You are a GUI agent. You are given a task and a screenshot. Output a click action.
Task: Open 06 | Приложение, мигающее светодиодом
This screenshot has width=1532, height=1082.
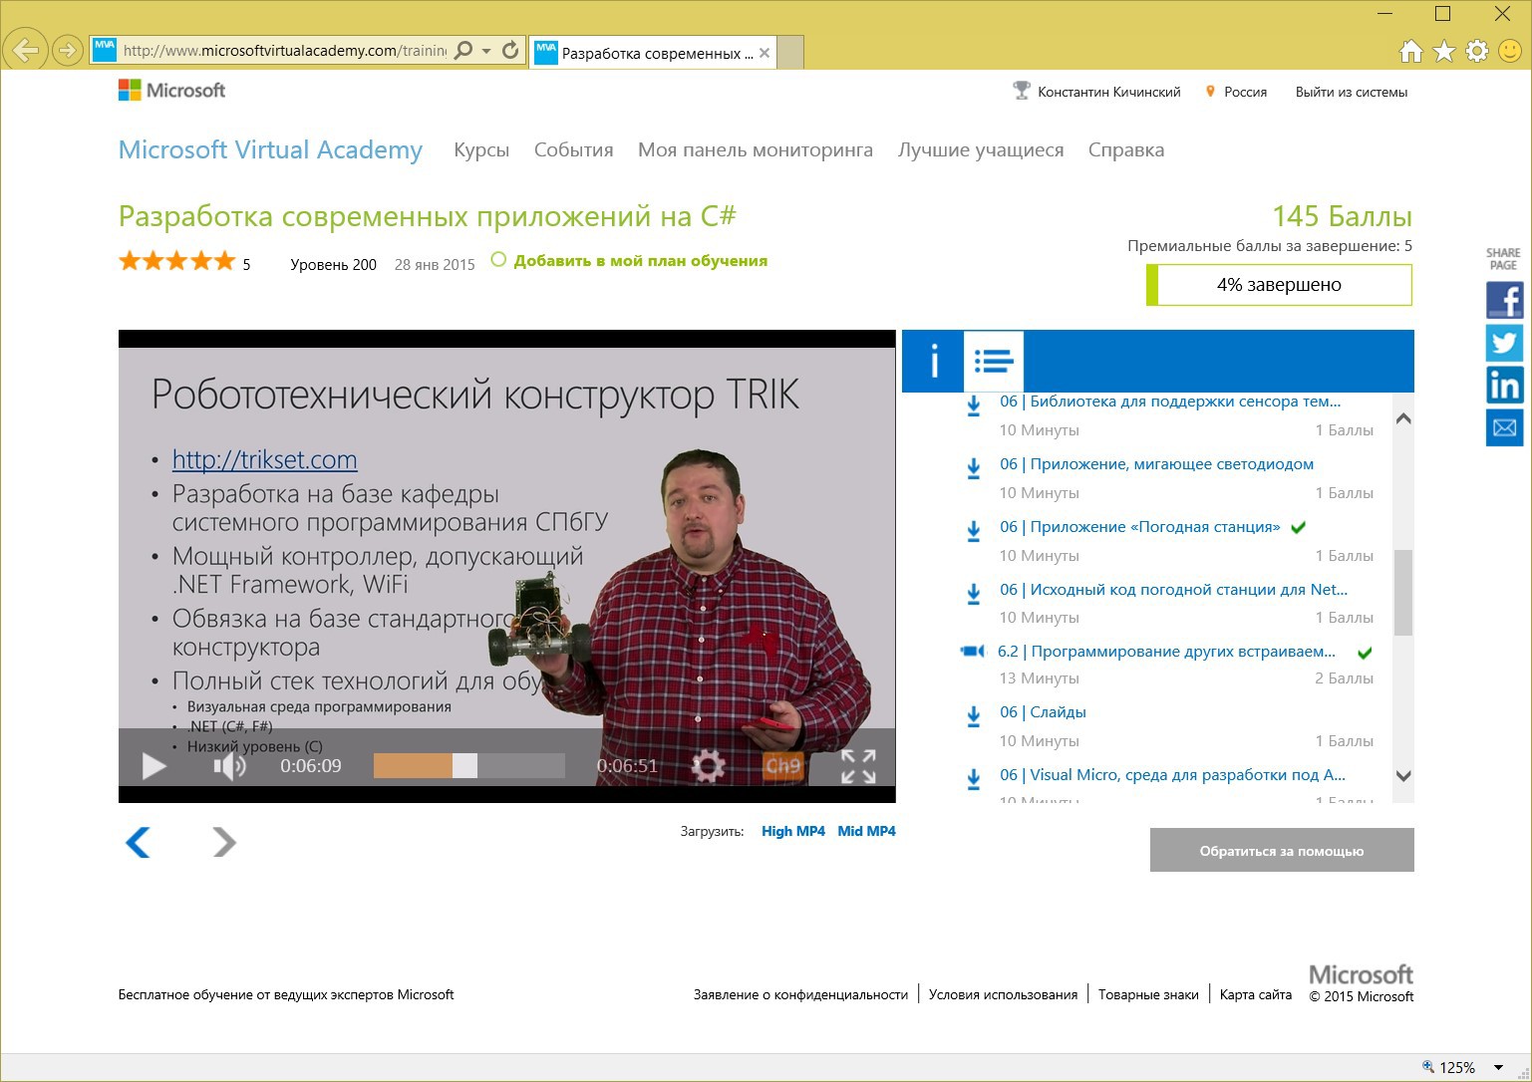1156,464
